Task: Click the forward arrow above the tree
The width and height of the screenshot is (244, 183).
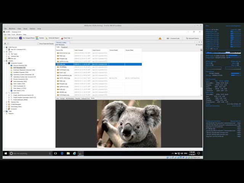Action: pyautogui.click(x=8, y=43)
